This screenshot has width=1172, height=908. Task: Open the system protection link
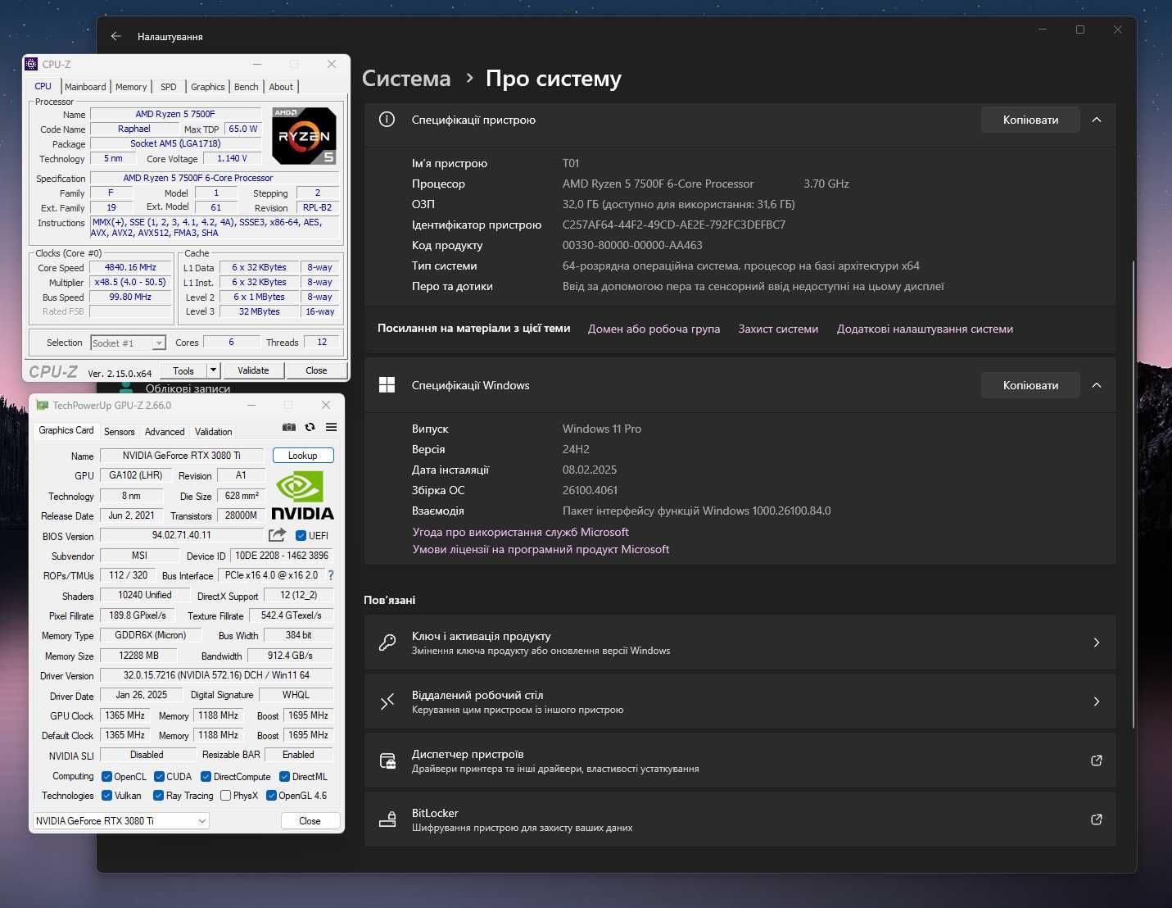point(778,329)
